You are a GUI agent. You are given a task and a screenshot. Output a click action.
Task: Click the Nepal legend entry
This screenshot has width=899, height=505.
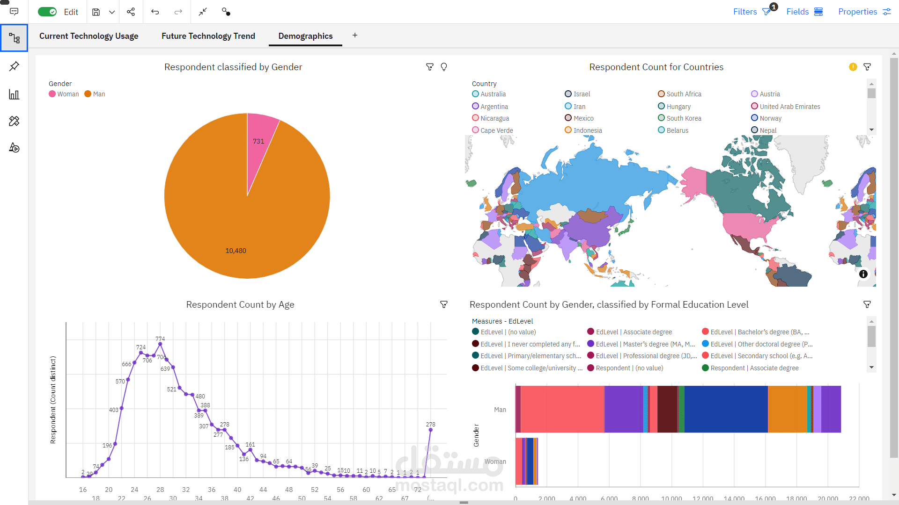[764, 130]
